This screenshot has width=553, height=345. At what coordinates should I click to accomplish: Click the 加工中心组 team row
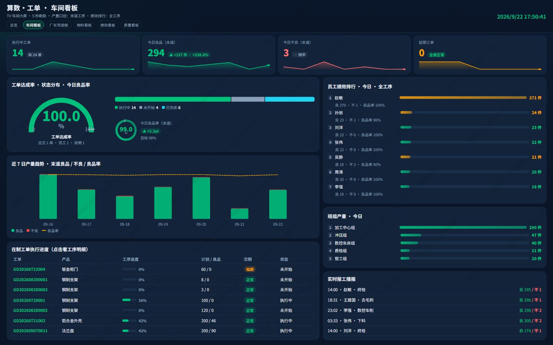435,228
